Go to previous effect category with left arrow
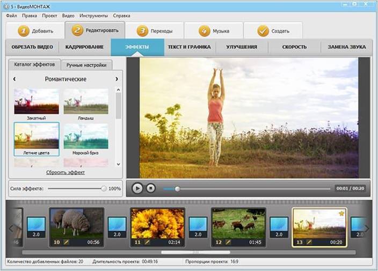 [x=14, y=79]
